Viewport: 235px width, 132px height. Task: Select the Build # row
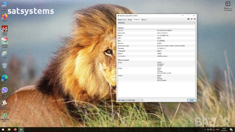[x=156, y=54]
